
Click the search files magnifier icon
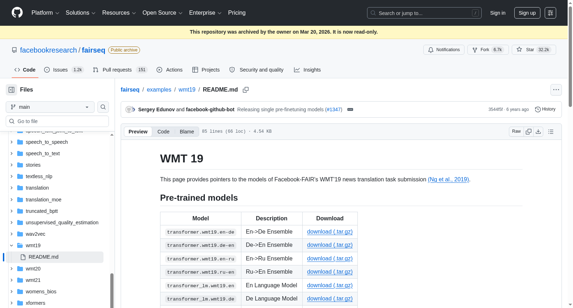103,107
